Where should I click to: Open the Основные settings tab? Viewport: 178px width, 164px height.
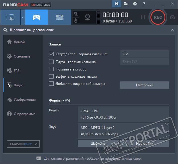click(23, 56)
